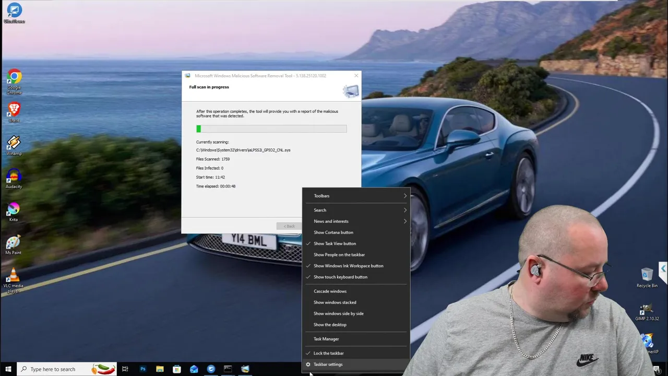Click the currently scanned file path text
The image size is (668, 376).
[x=243, y=150]
